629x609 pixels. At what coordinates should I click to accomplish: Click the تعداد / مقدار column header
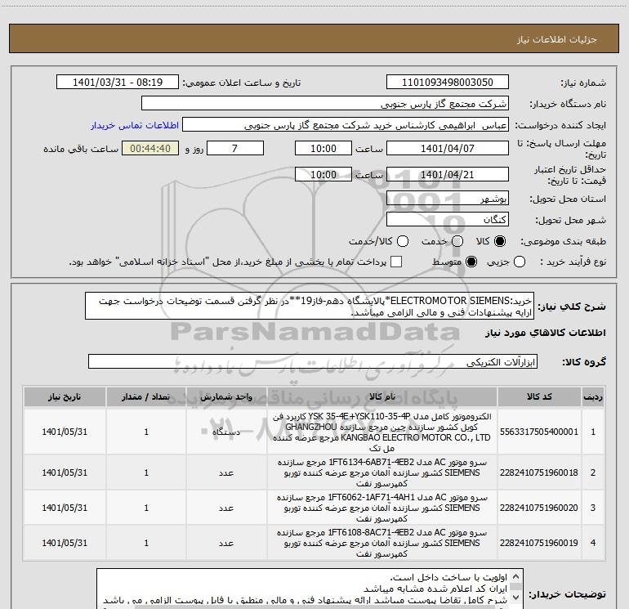[x=146, y=397]
